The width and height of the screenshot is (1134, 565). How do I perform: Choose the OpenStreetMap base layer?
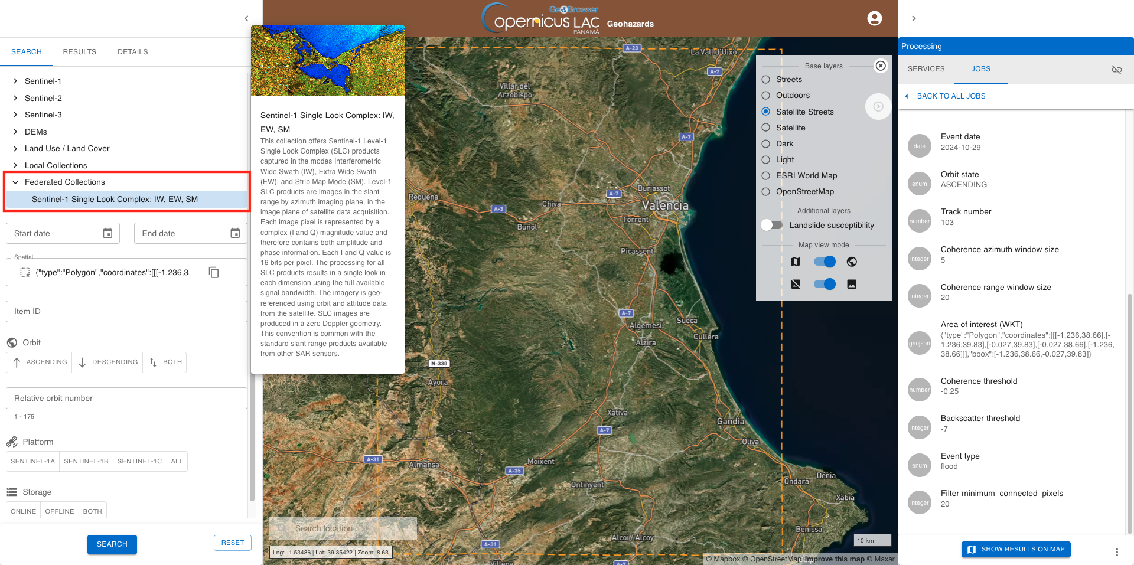point(766,191)
